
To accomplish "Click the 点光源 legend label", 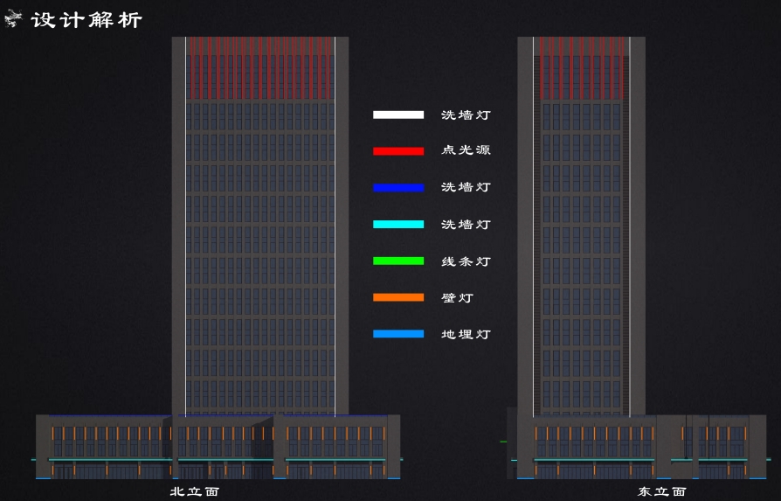I will 466,150.
